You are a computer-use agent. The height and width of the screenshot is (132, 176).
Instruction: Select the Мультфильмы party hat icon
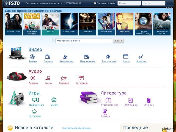point(65,57)
